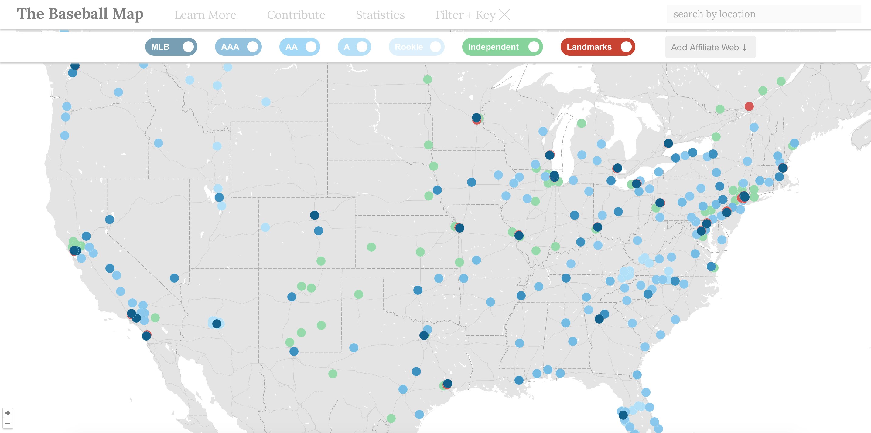The image size is (871, 433).
Task: Select the MLB marker in Seattle
Action: (x=75, y=66)
